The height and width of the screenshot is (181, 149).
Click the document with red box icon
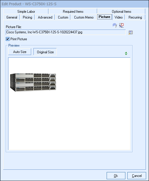(121, 25)
